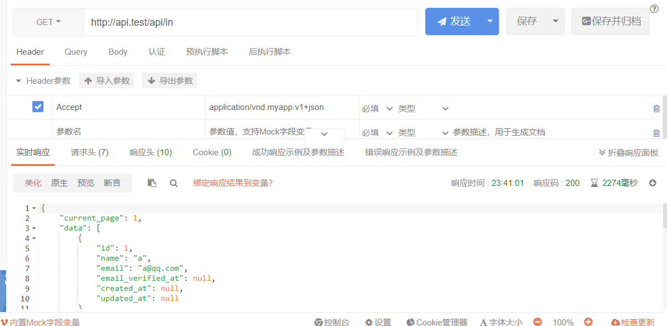Click 保存并归档 button

[611, 21]
